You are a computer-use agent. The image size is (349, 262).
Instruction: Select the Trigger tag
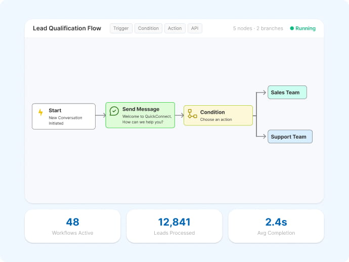point(121,28)
